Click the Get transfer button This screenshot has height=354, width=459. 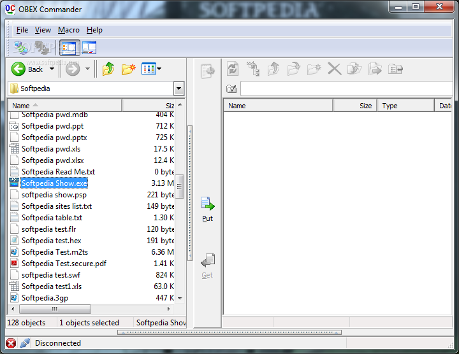tap(207, 266)
